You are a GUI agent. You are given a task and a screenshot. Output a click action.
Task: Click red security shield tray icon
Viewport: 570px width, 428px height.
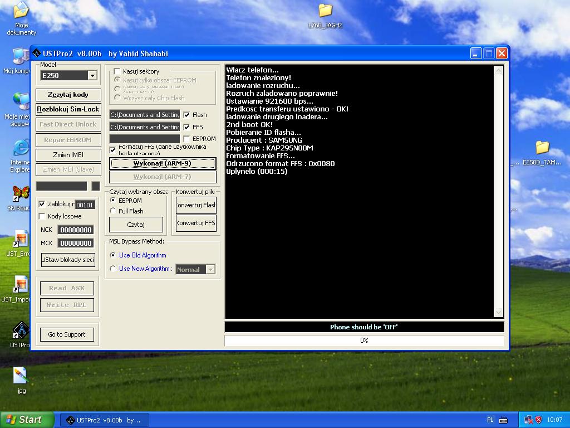[539, 420]
